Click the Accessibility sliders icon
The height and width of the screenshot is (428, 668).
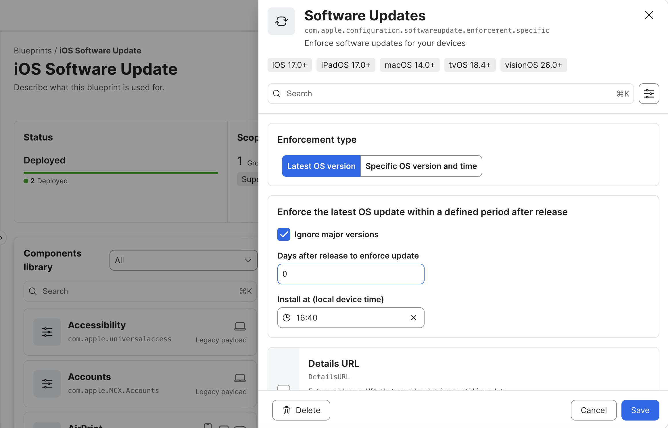47,332
